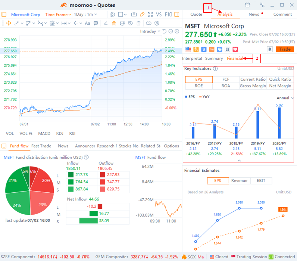Viewport: 297px width, 261px height.
Task: Expand chart to fullscreen
Action: [x=150, y=15]
